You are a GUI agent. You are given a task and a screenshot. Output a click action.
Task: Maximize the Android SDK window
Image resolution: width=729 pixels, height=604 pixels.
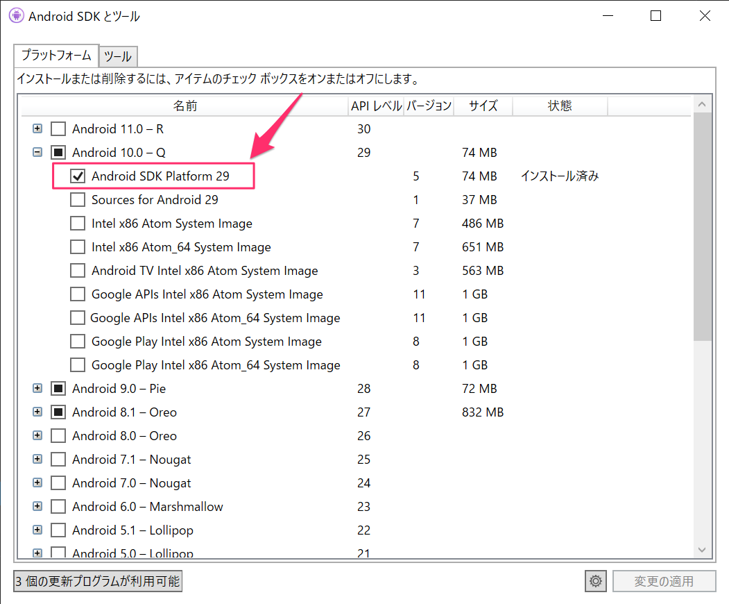click(x=655, y=16)
